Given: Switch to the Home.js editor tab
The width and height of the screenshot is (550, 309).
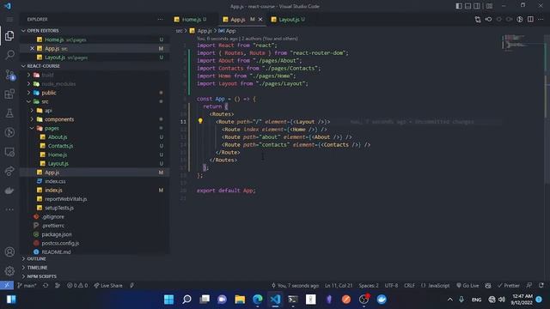Looking at the screenshot, I should [x=191, y=20].
